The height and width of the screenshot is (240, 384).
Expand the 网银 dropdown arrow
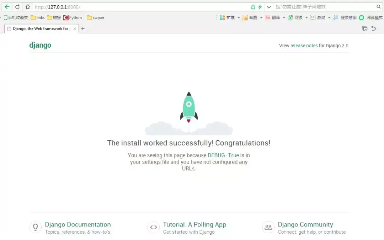pyautogui.click(x=306, y=18)
